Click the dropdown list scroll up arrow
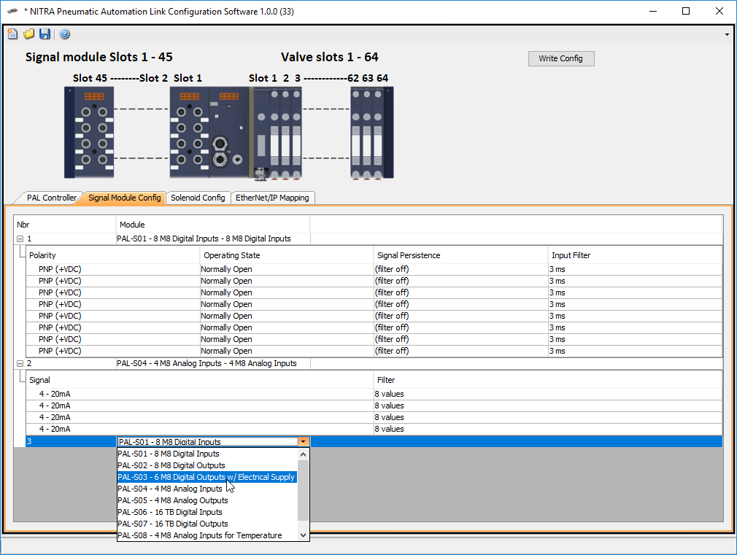737x555 pixels. [x=303, y=454]
